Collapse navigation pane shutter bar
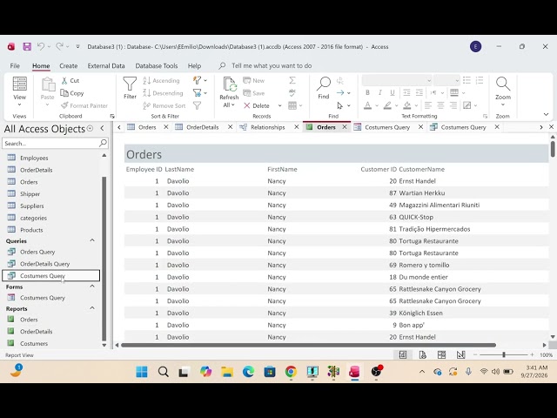This screenshot has width=557, height=418. point(103,128)
